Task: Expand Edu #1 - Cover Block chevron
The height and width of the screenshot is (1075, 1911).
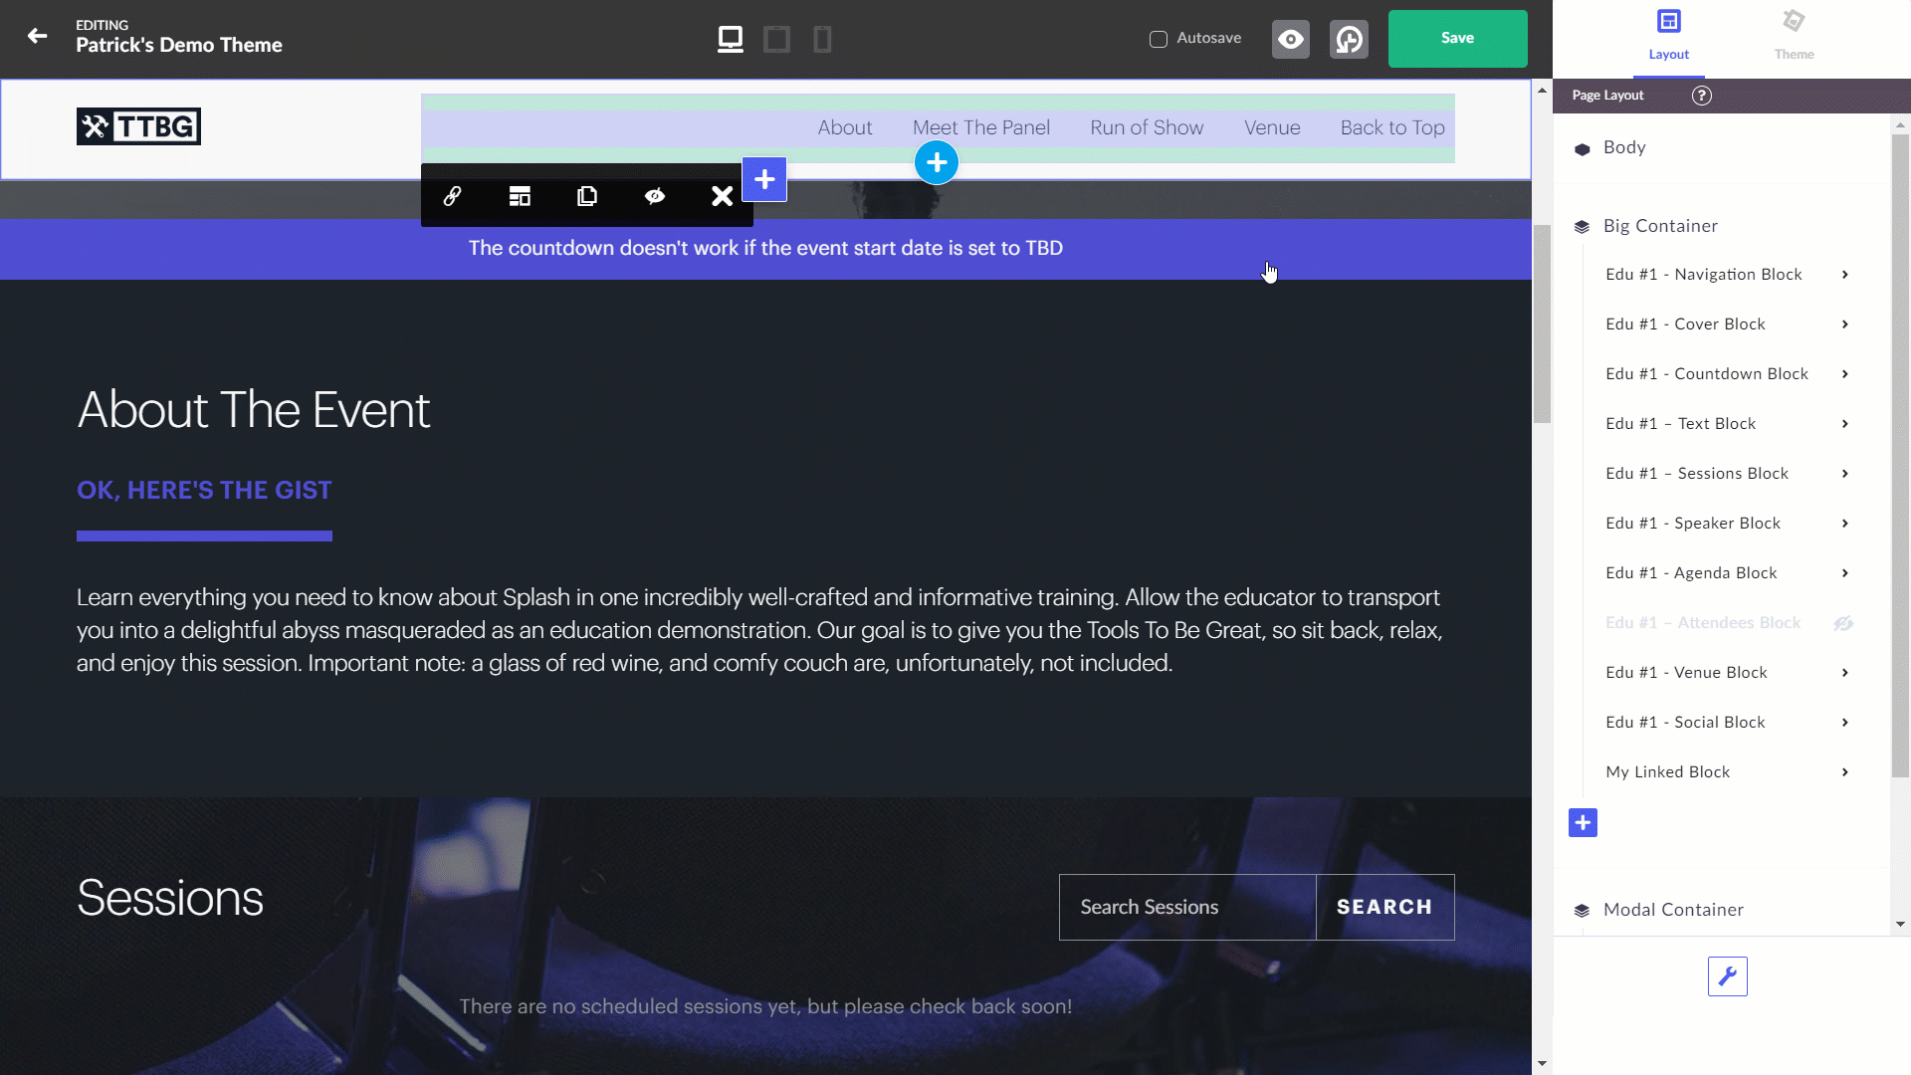Action: (x=1845, y=324)
